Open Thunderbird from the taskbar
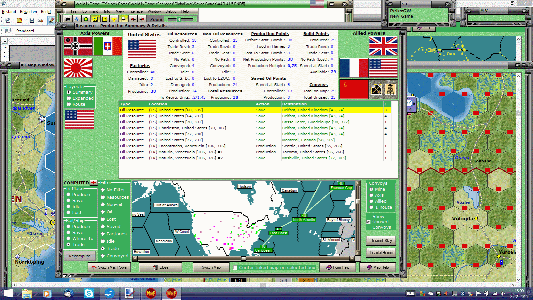This screenshot has width=533, height=300. 68,293
